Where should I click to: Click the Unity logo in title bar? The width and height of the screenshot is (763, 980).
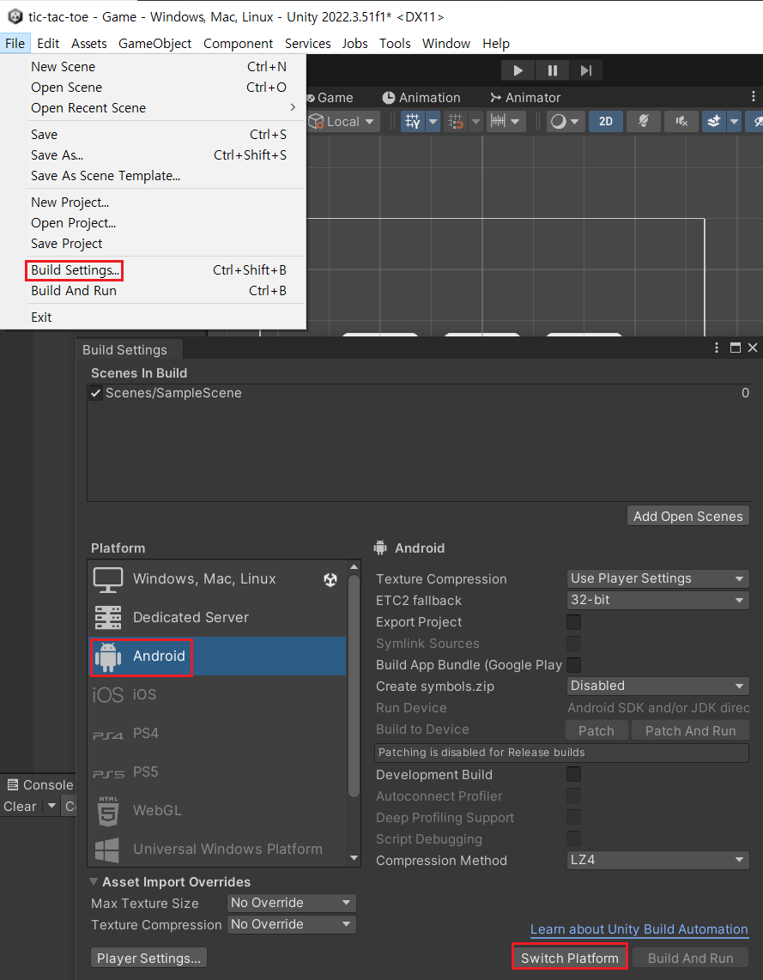pyautogui.click(x=15, y=16)
